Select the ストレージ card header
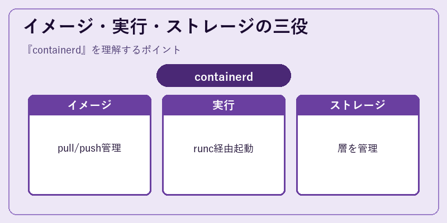 coord(358,105)
